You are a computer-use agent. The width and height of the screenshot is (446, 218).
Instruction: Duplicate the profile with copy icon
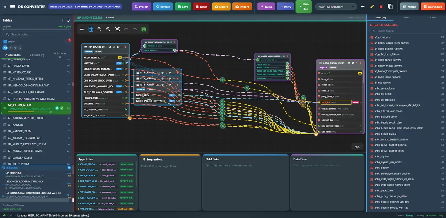(x=390, y=7)
